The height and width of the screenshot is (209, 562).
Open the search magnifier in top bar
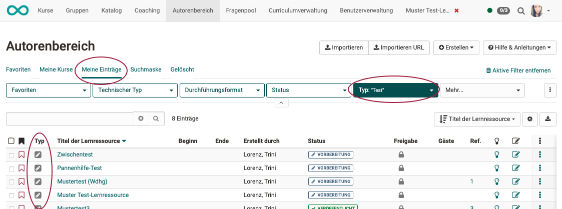point(521,10)
